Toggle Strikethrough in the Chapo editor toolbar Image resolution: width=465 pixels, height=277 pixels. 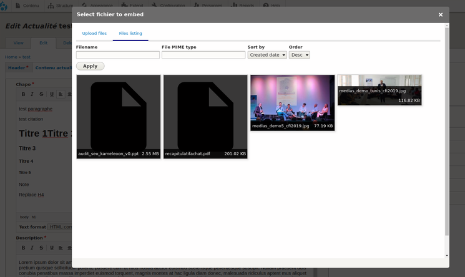point(41,94)
